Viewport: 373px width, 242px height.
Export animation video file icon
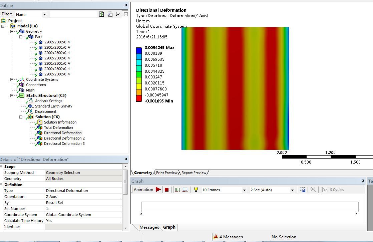[x=303, y=190]
